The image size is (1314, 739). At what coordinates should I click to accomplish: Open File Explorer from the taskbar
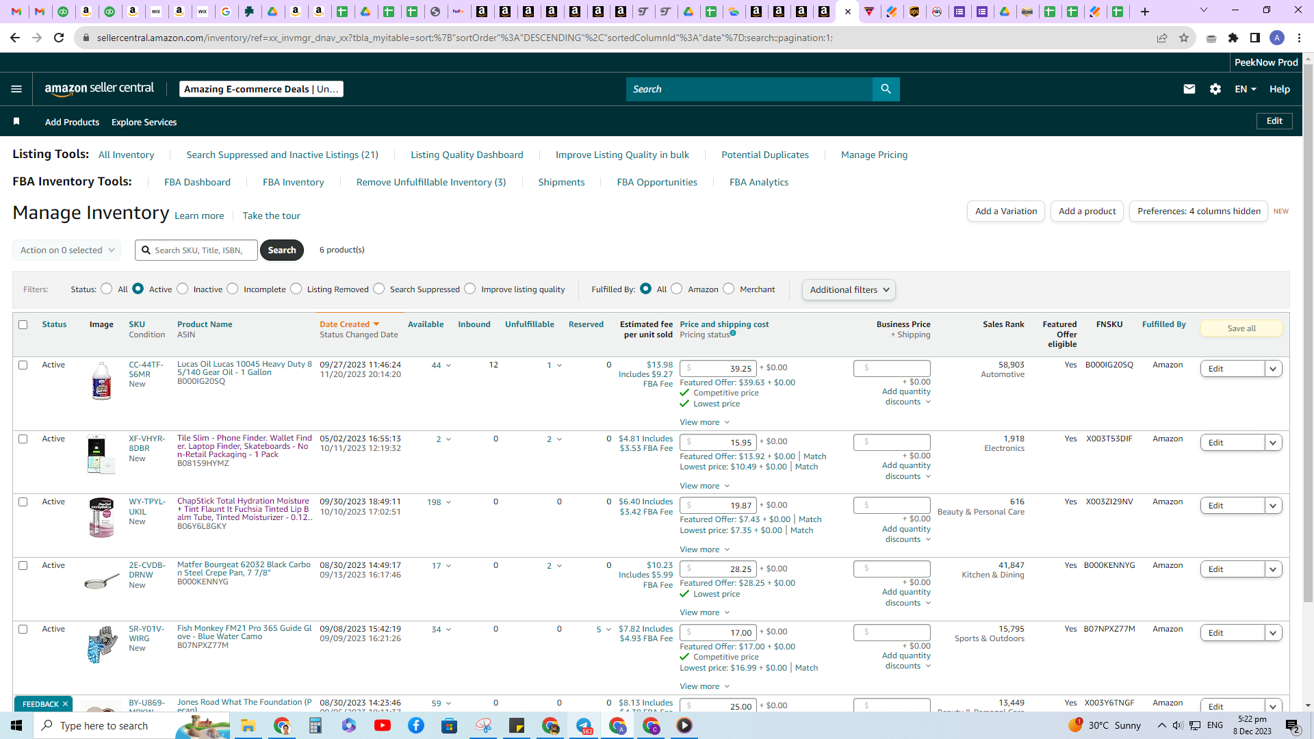[248, 725]
